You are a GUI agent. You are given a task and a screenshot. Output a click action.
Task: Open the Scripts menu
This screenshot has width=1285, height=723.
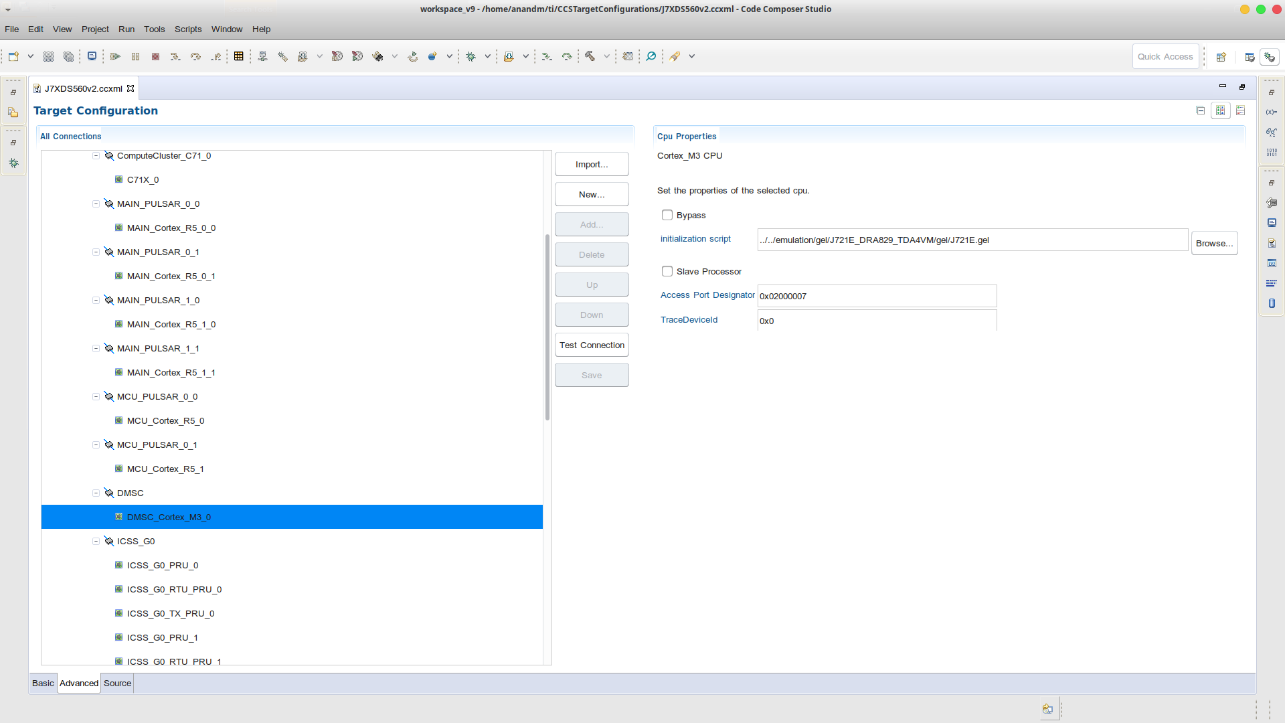pyautogui.click(x=187, y=29)
